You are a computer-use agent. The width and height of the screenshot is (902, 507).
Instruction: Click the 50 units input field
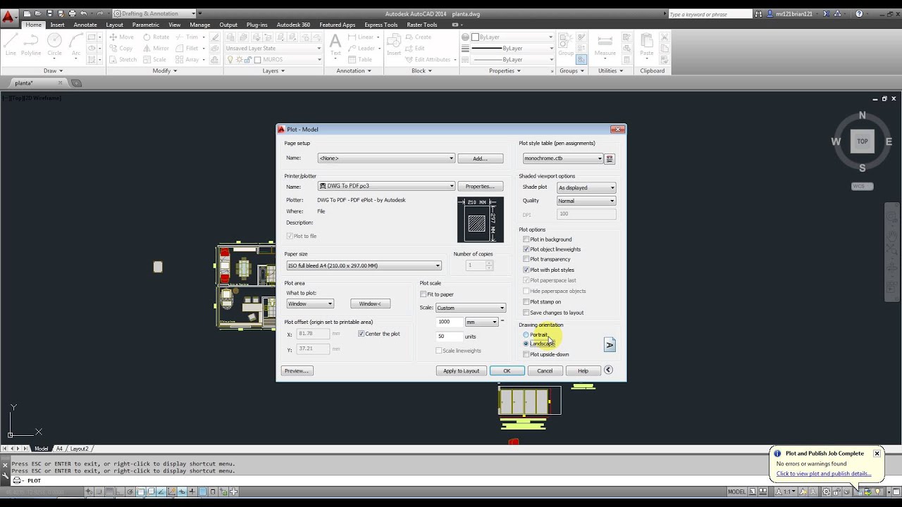[450, 337]
